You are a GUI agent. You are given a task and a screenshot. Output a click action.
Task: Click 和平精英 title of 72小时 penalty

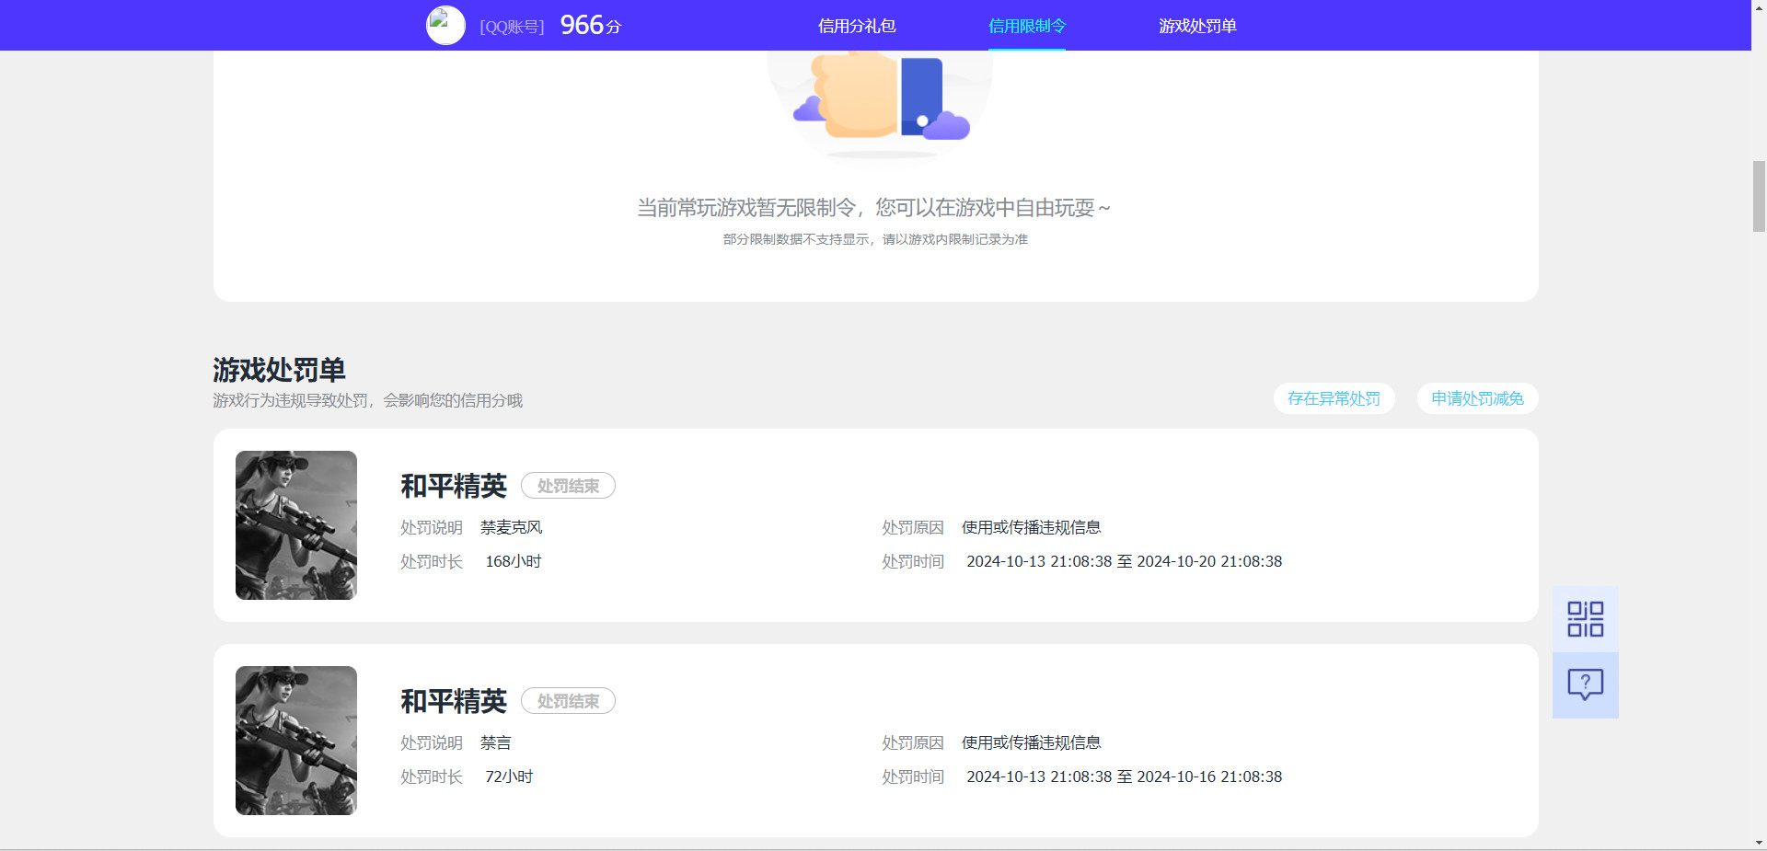coord(454,701)
